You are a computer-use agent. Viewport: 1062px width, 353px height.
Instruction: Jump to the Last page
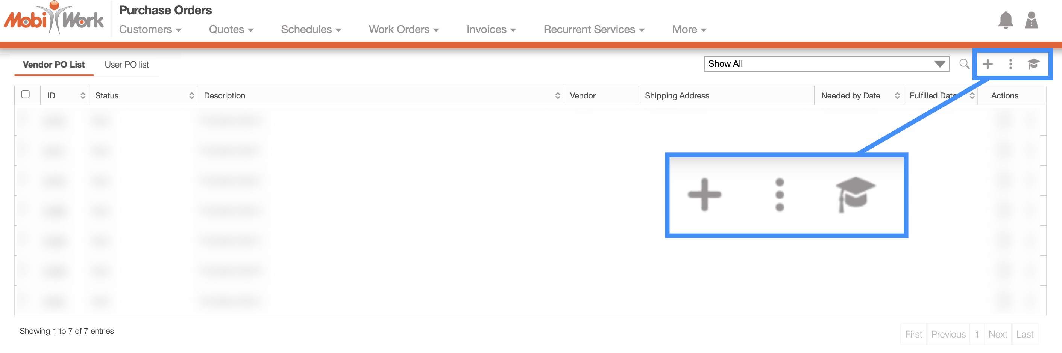point(1024,334)
